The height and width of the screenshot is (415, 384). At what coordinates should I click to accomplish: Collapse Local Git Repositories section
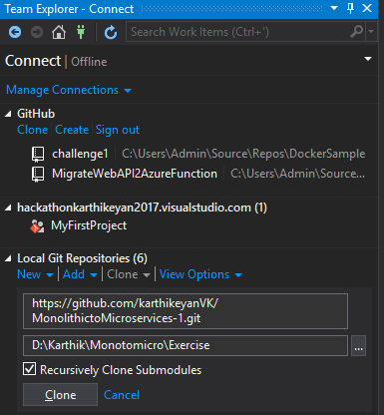8,258
